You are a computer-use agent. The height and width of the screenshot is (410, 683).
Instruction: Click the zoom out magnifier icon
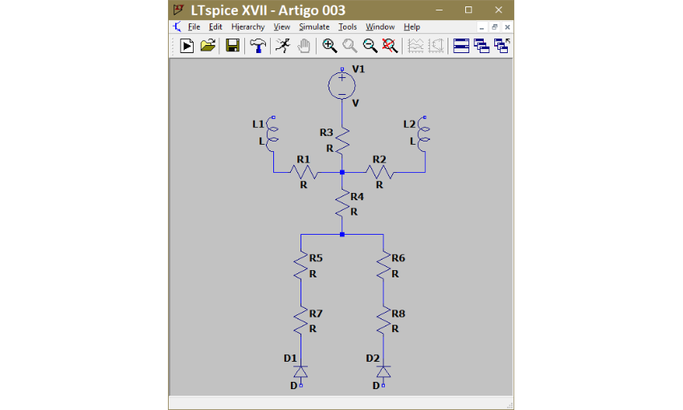(x=370, y=46)
